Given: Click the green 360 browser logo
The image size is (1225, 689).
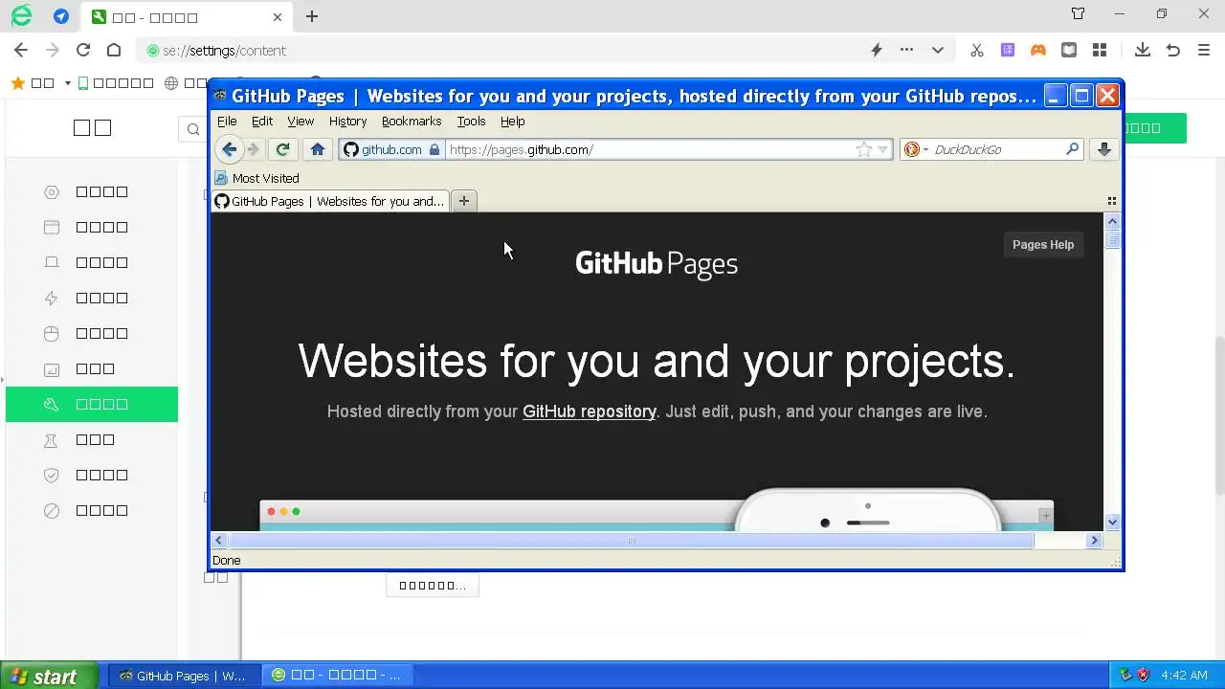Looking at the screenshot, I should tap(21, 16).
